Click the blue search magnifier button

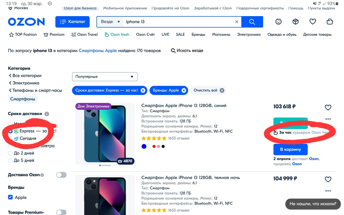(252, 22)
